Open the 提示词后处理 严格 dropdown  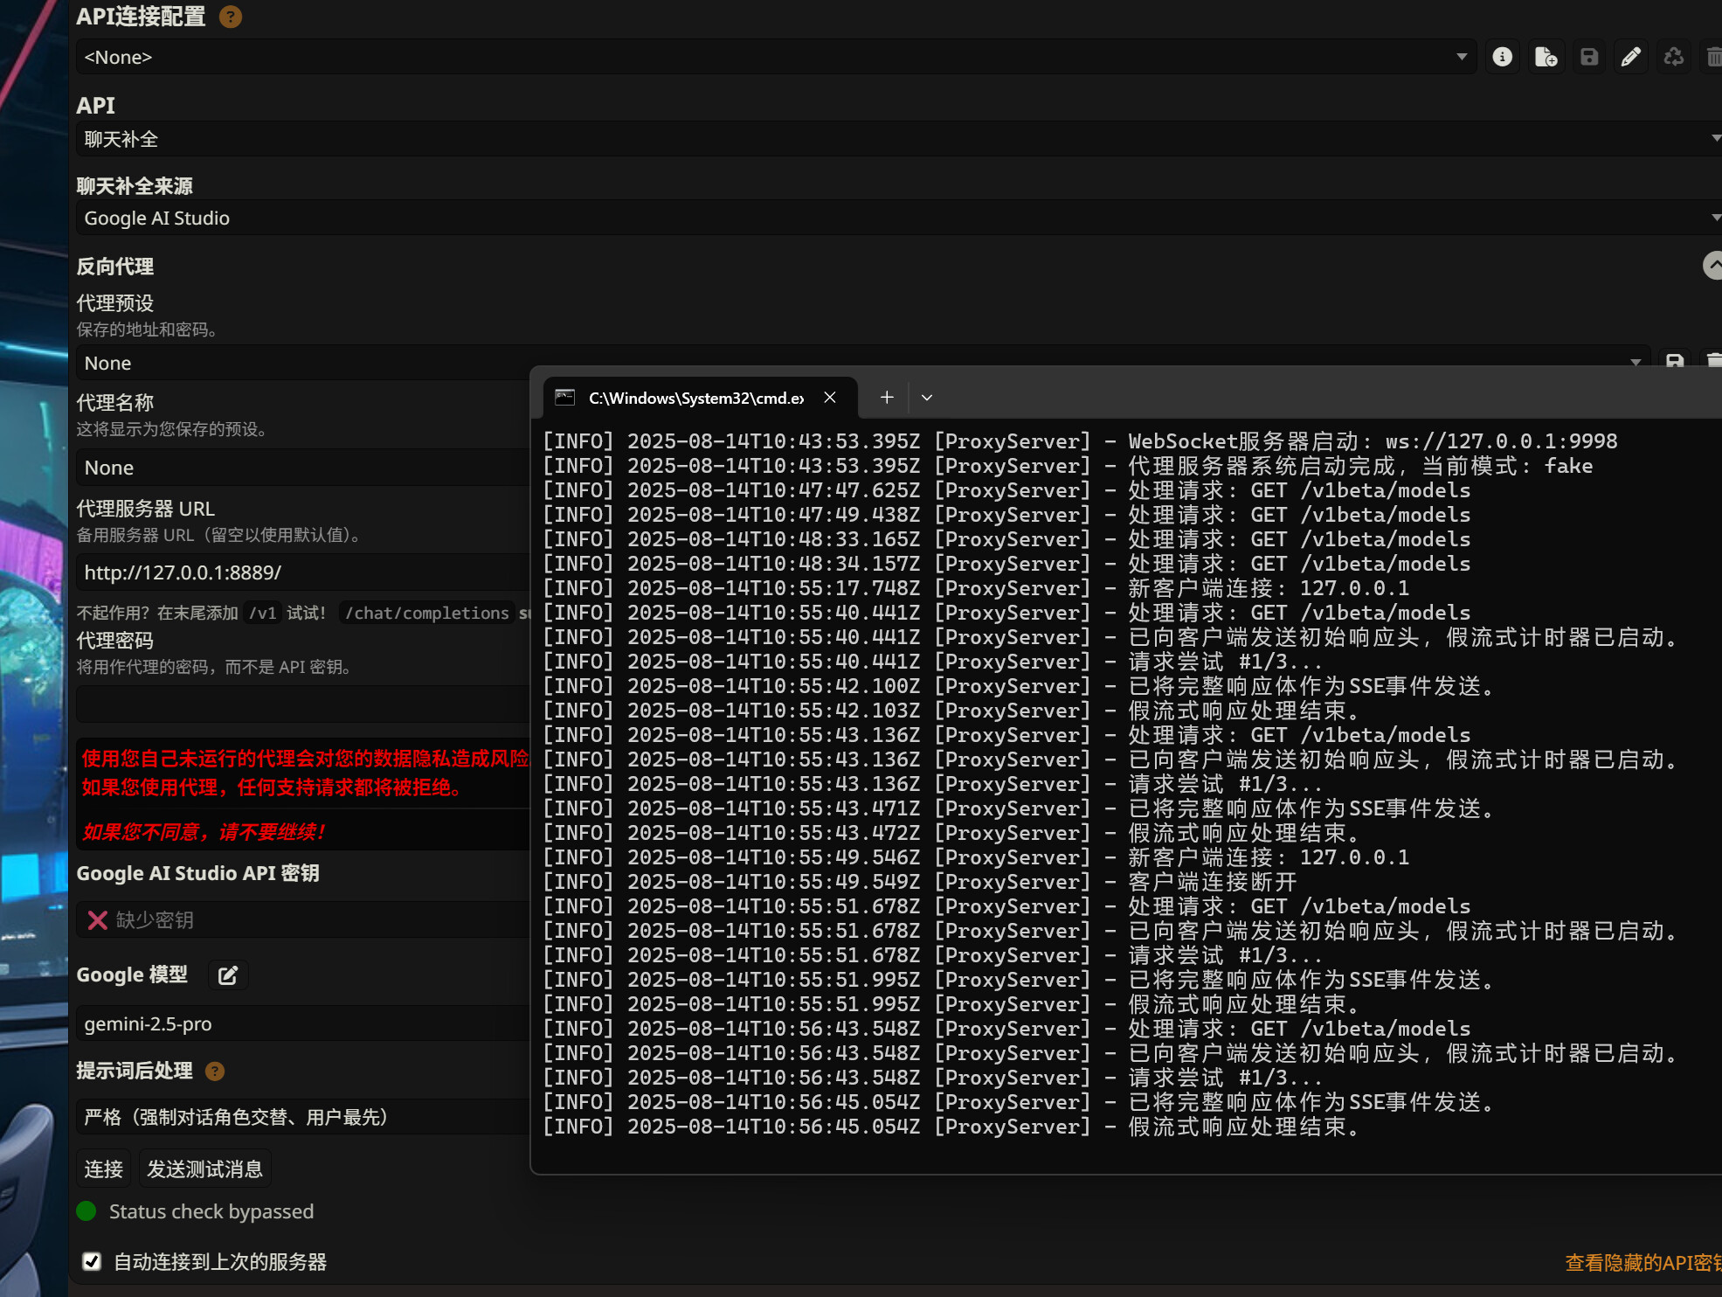point(301,1117)
